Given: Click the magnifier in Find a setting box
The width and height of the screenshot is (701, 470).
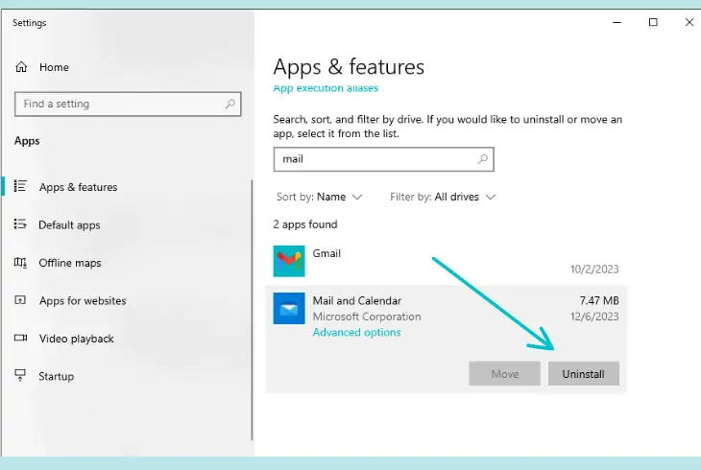Looking at the screenshot, I should 230,105.
